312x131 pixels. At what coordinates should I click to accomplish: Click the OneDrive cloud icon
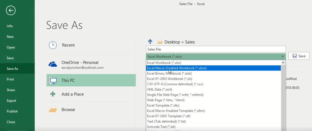(53, 64)
